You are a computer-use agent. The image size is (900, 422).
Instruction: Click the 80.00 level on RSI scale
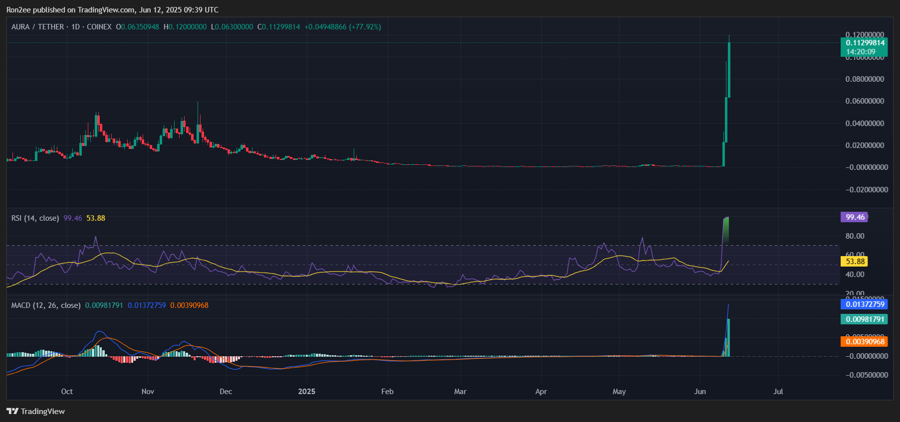[855, 236]
